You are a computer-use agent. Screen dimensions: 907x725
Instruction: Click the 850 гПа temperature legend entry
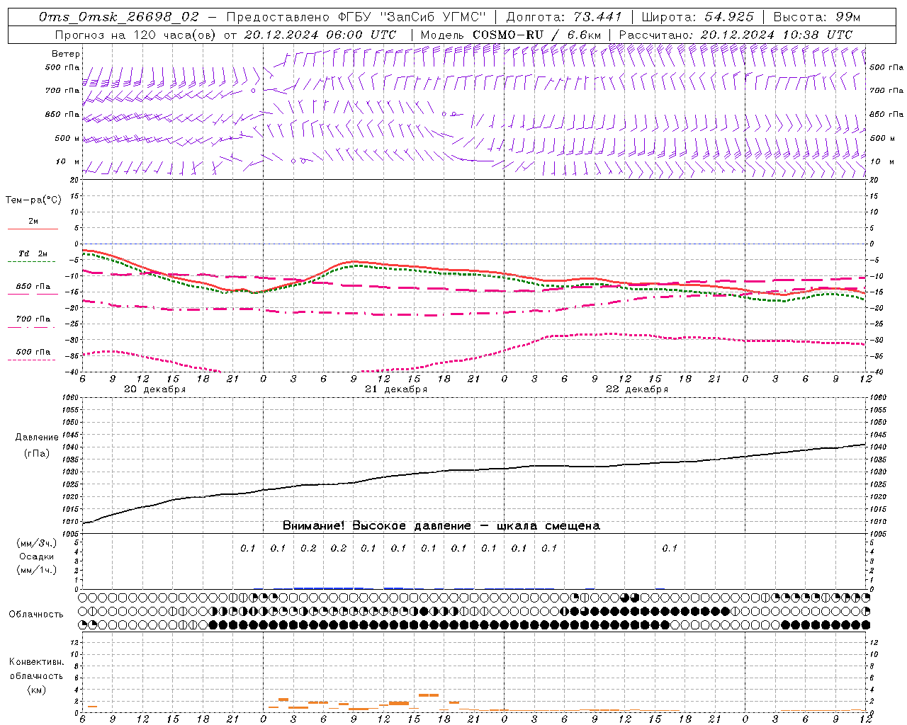coord(33,290)
